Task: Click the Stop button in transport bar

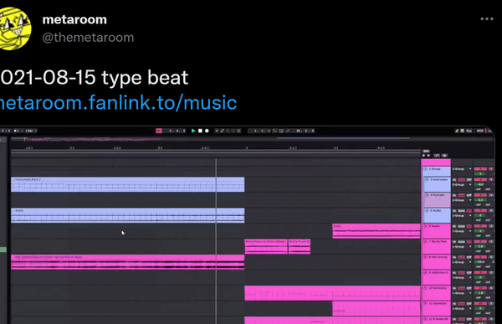Action: [x=200, y=131]
